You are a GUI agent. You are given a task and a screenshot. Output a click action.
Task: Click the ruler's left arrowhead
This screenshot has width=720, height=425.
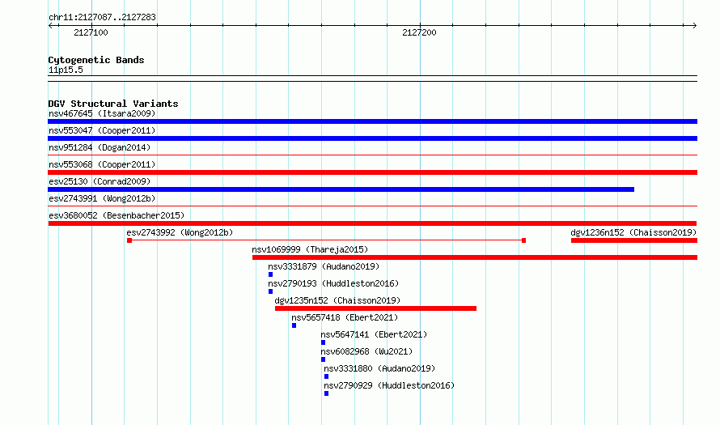tap(50, 26)
